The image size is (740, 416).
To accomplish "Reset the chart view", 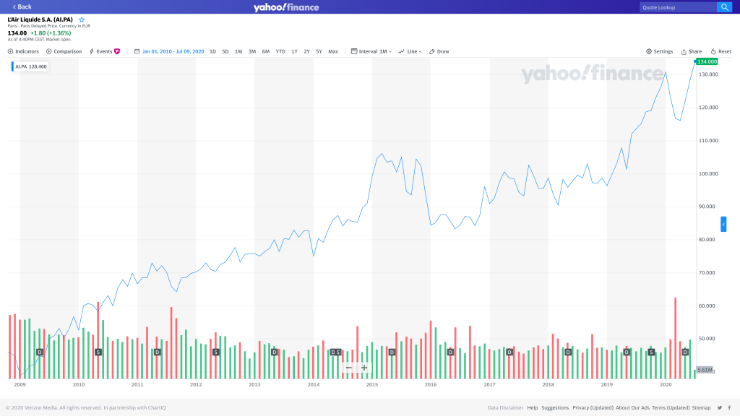I will pyautogui.click(x=720, y=51).
